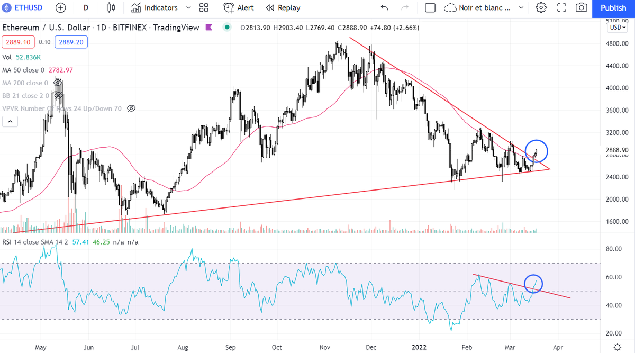The height and width of the screenshot is (353, 635).
Task: Change the USD currency dropdown
Action: click(x=618, y=28)
